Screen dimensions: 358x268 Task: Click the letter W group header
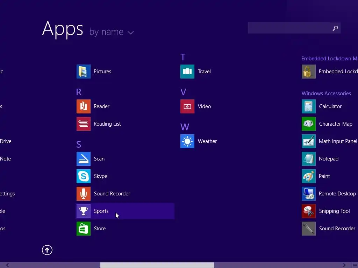point(185,127)
